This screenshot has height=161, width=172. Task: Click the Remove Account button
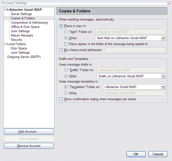pyautogui.click(x=29, y=146)
